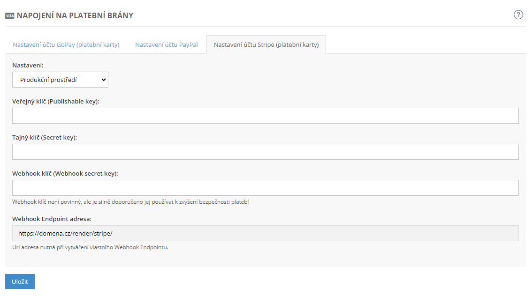Screen dimensions: 532x296
Task: Click the "Url adresa nutná" hint text
Action: (x=90, y=247)
